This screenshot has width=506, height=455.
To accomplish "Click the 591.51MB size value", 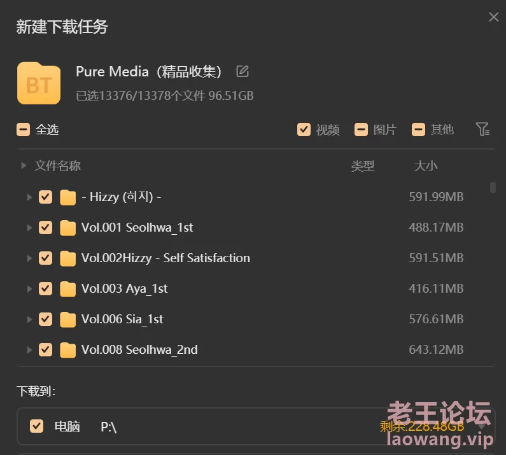I will click(x=436, y=258).
